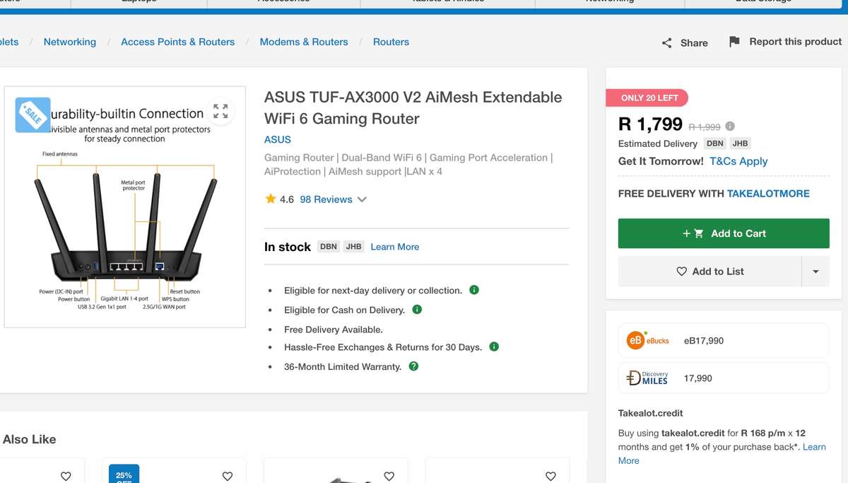Expand the product image with the zoom icon

pyautogui.click(x=220, y=111)
